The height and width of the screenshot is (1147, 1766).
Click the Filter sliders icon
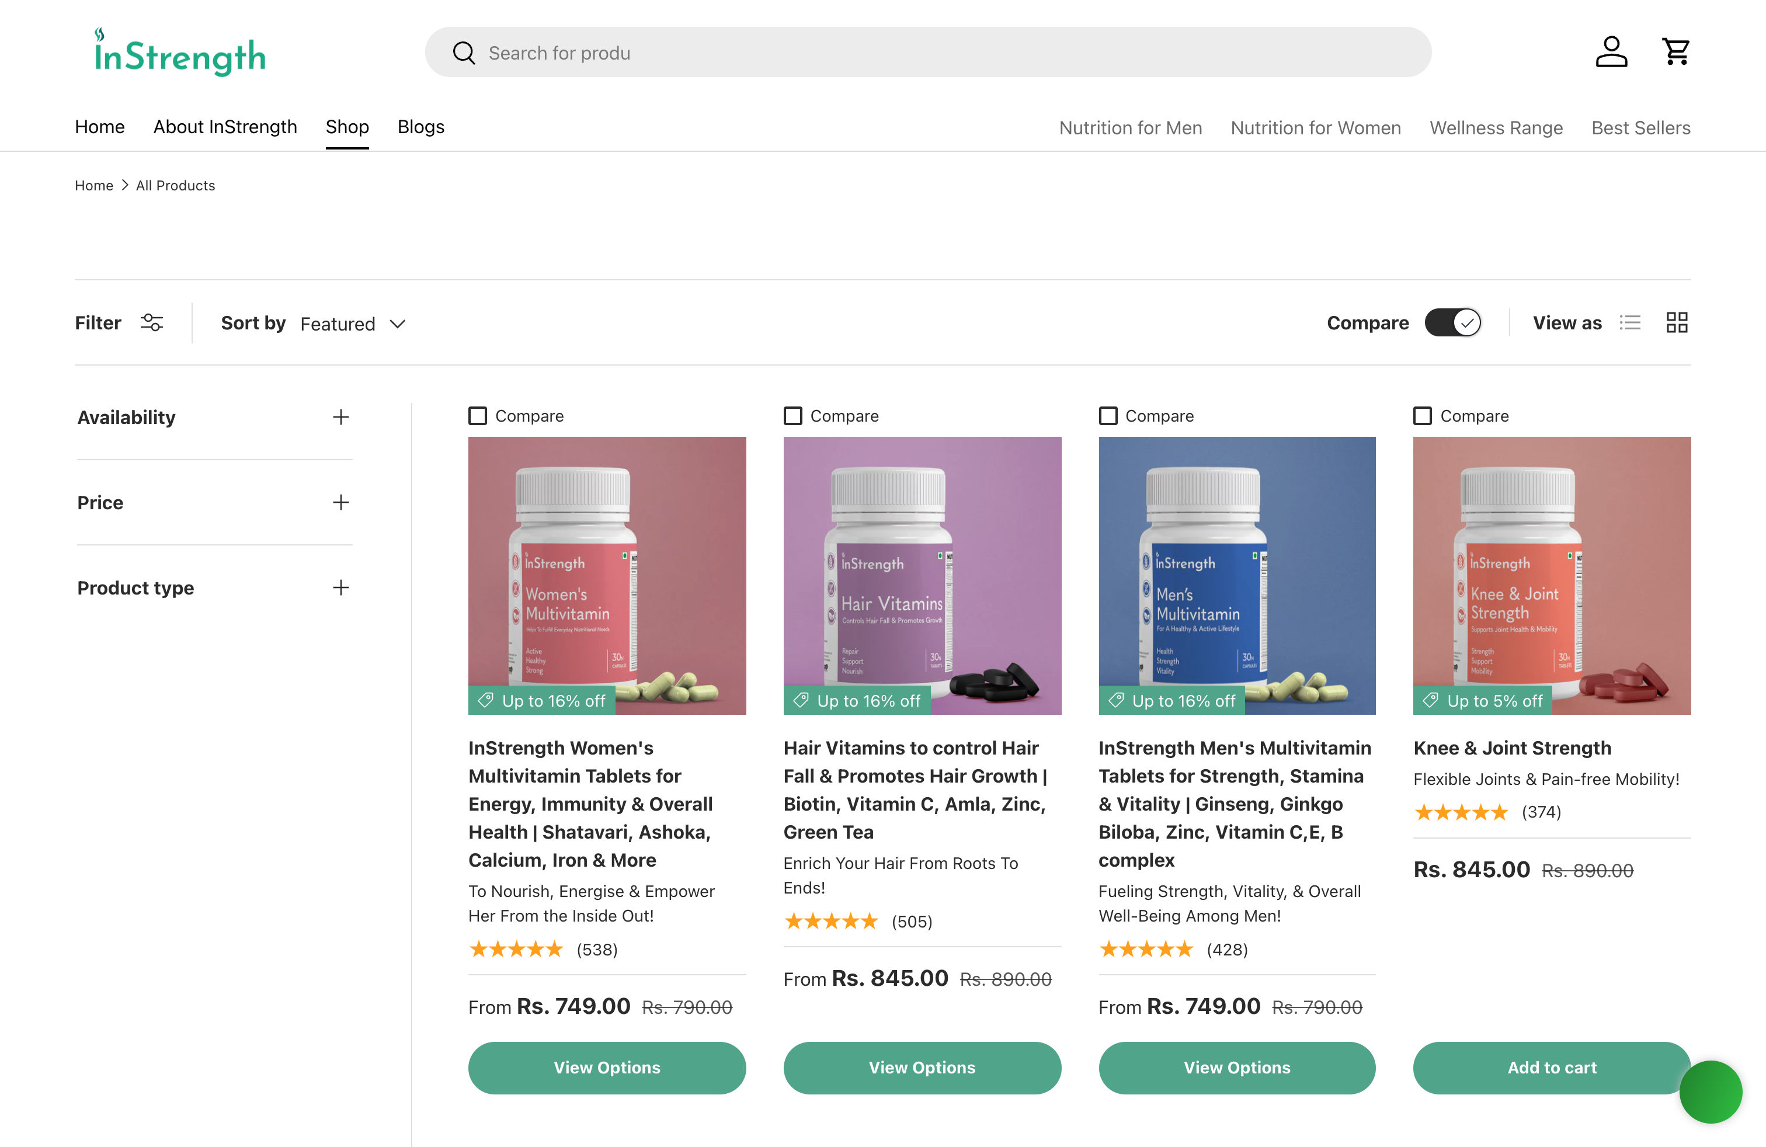[x=151, y=322]
